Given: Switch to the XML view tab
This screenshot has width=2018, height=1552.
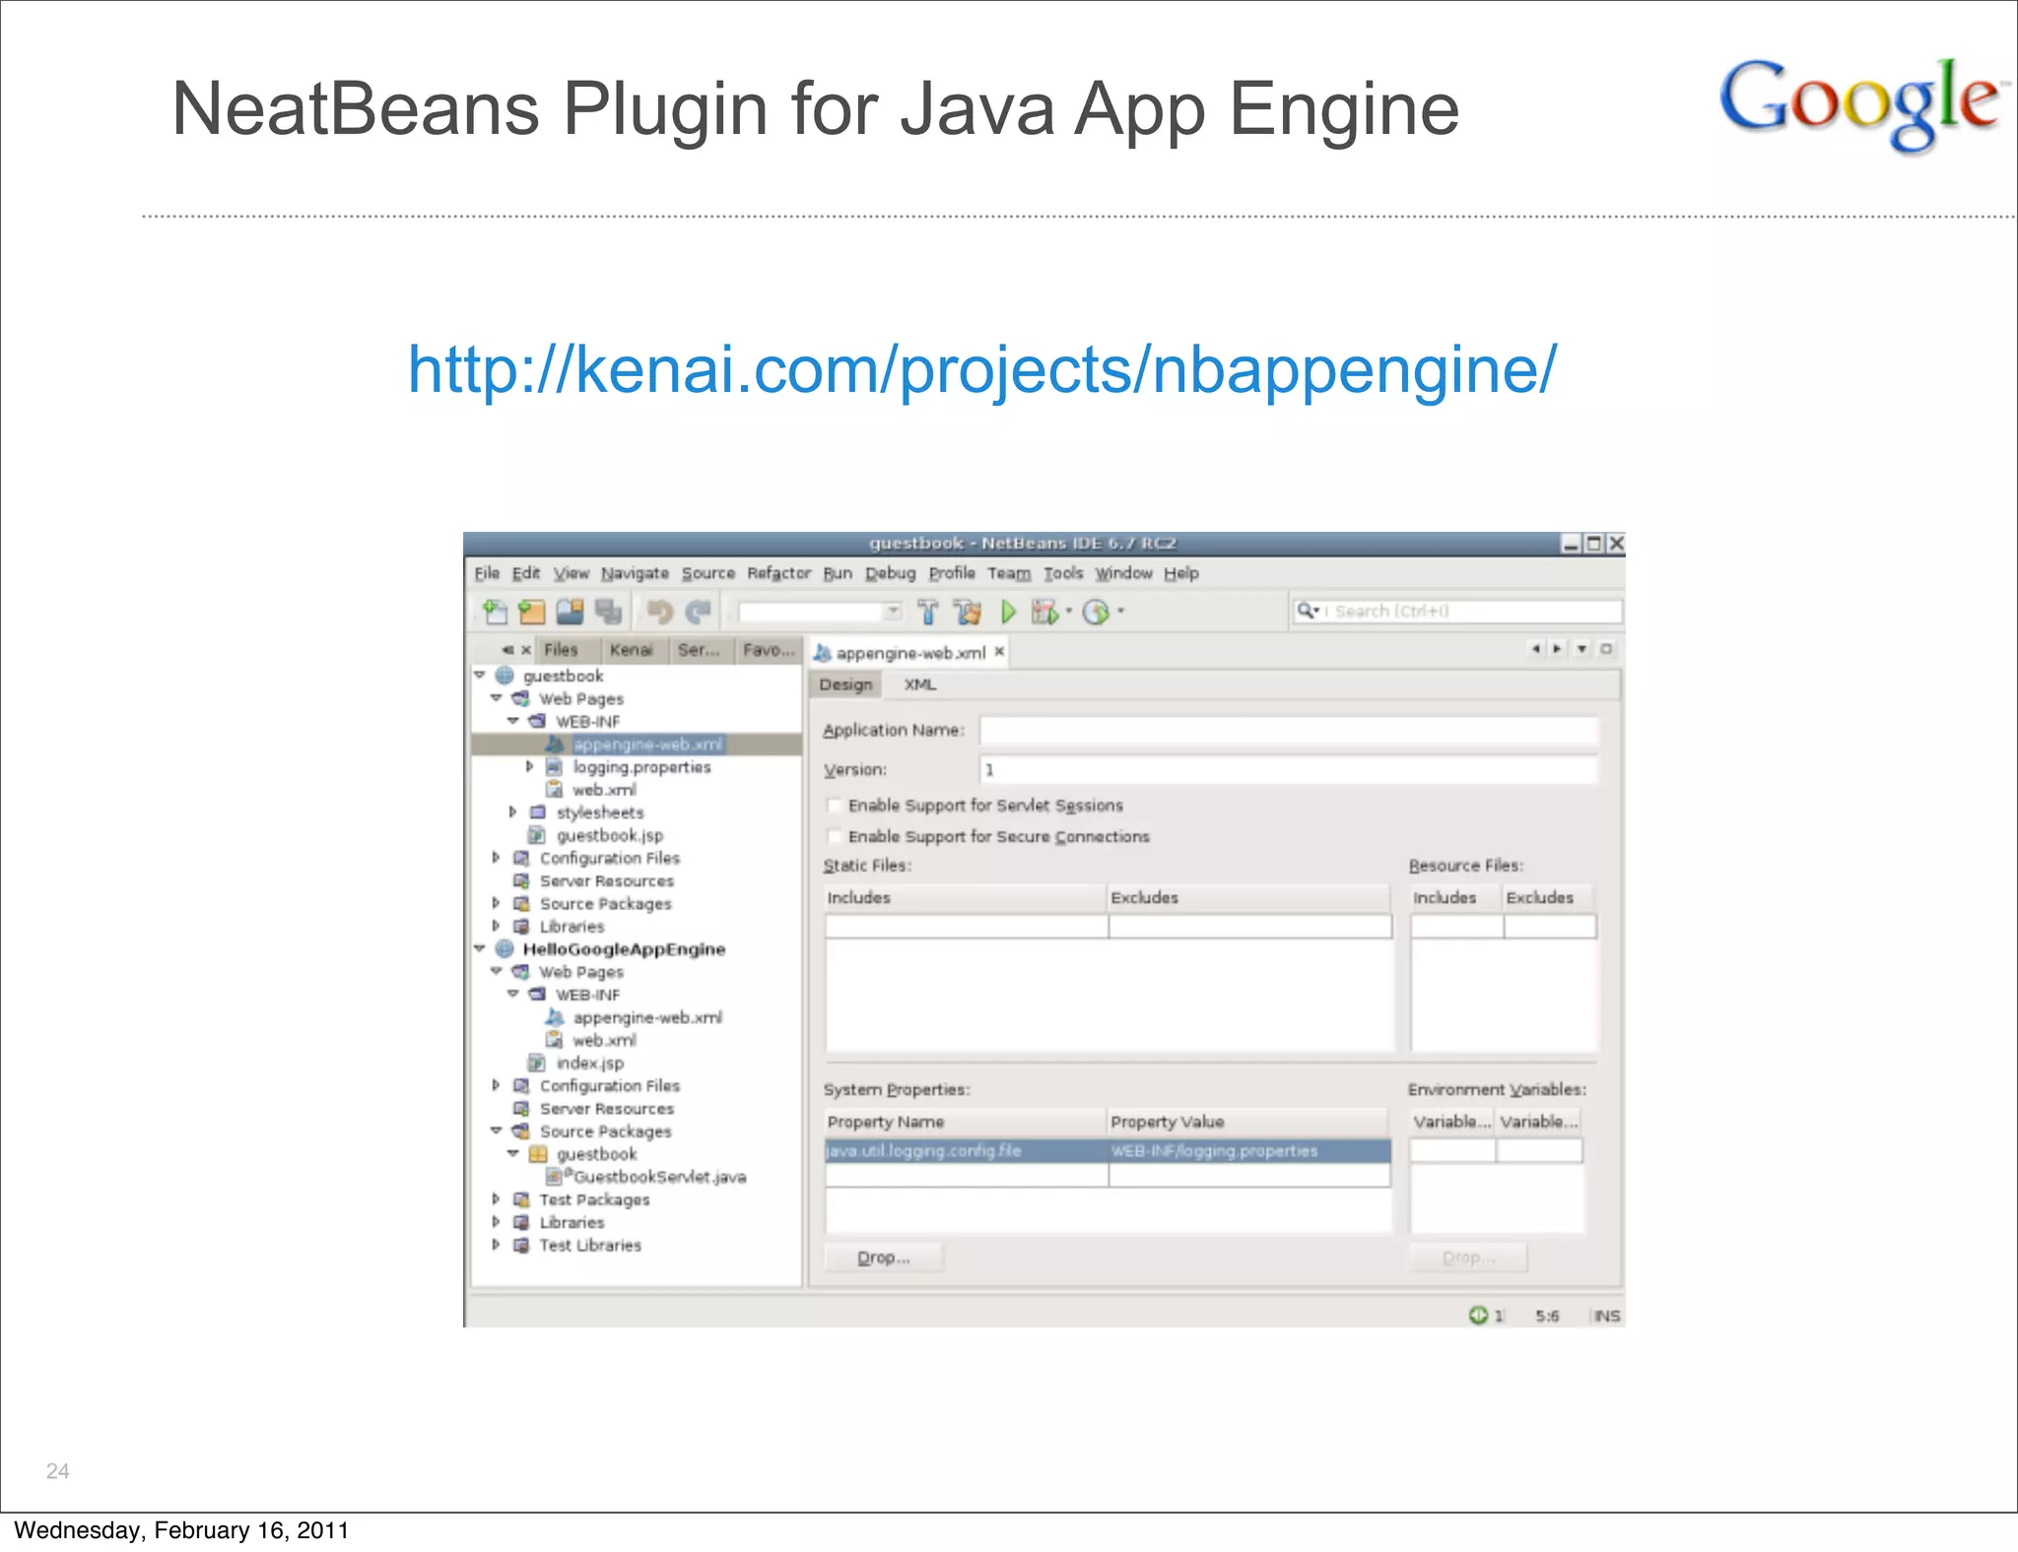Looking at the screenshot, I should tap(920, 684).
